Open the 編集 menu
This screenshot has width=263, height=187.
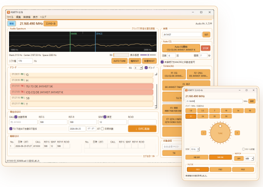point(18,17)
